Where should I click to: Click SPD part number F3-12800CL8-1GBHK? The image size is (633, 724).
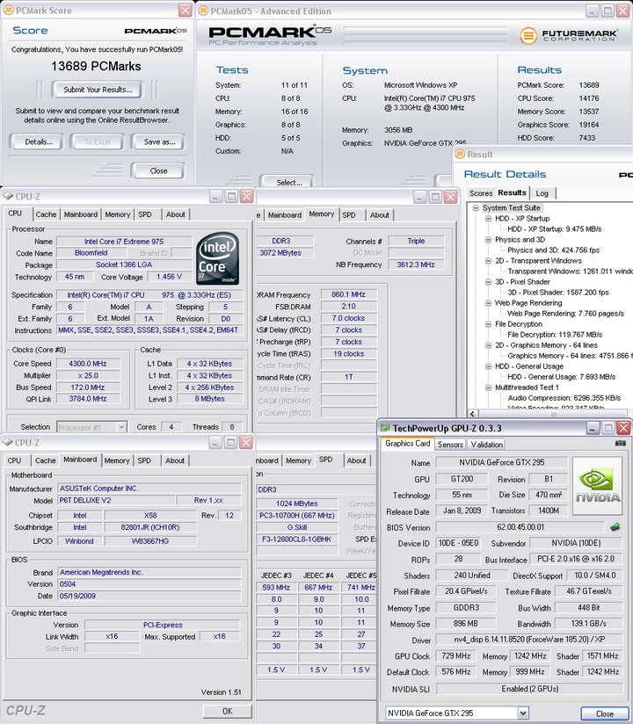pos(296,539)
